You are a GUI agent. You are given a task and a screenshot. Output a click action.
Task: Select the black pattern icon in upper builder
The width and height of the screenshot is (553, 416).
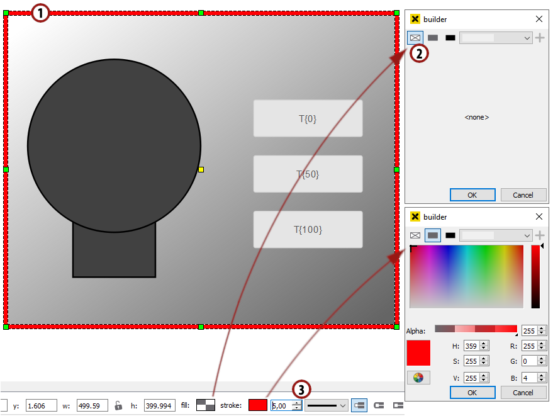point(450,38)
